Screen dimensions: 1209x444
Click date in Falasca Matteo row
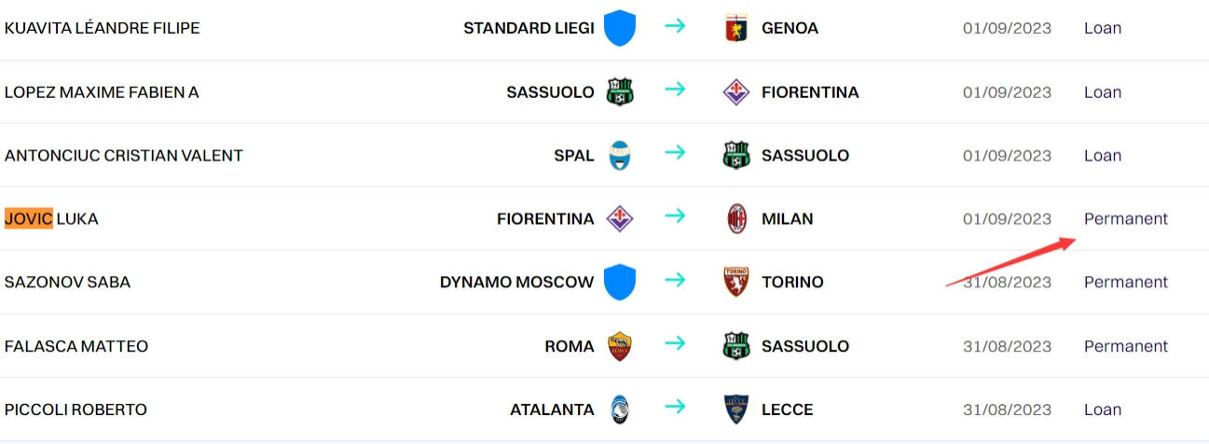click(x=1007, y=346)
